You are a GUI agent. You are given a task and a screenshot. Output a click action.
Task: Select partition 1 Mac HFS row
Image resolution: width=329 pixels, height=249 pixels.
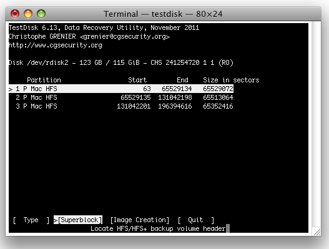[x=121, y=89]
